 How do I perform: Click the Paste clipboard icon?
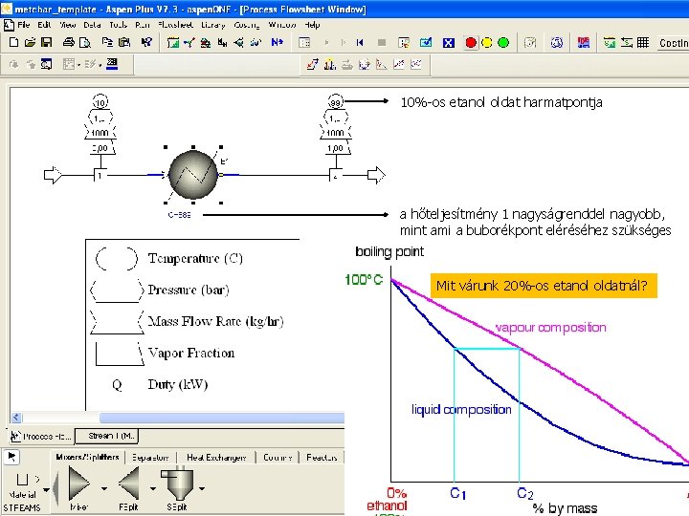click(124, 43)
